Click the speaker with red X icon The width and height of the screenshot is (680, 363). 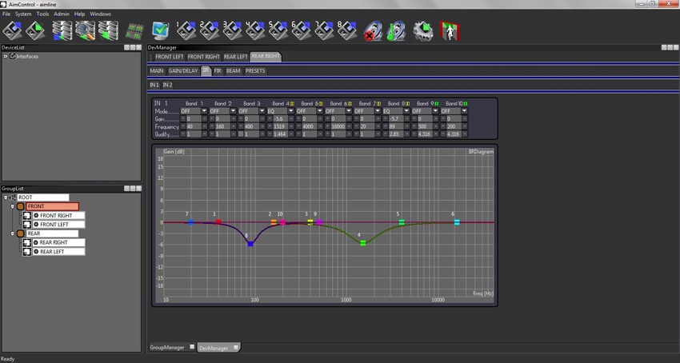[x=373, y=31]
